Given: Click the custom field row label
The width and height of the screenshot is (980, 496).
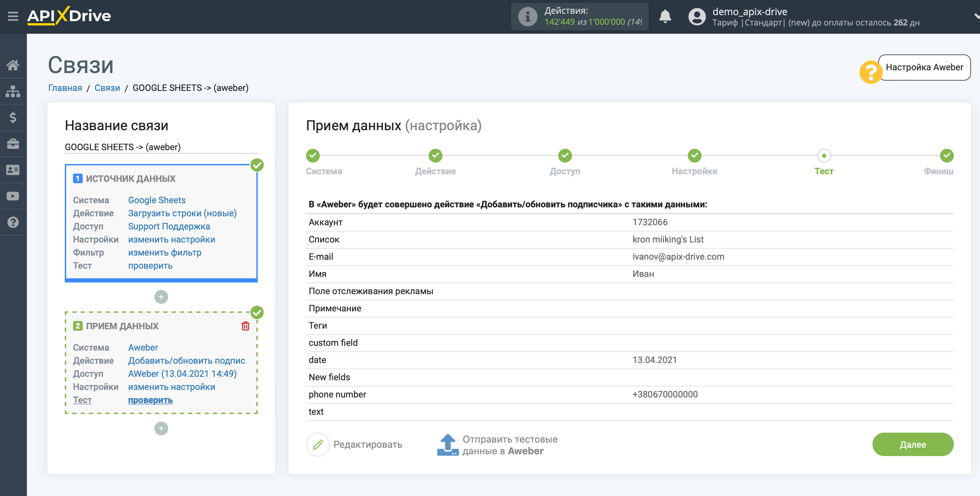Looking at the screenshot, I should pos(333,343).
